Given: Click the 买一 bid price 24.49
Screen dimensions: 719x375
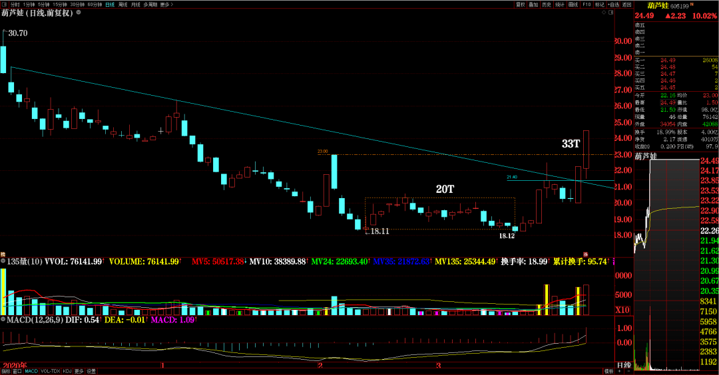Looking at the screenshot, I should [x=668, y=60].
